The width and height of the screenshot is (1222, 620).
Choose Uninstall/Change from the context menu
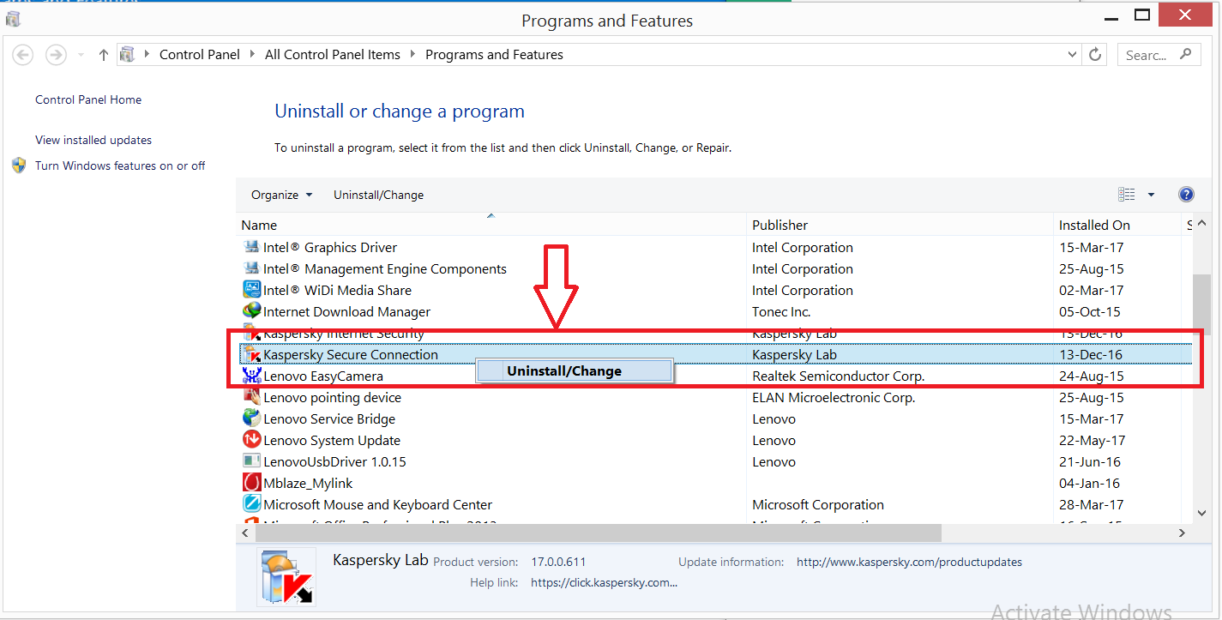(574, 370)
